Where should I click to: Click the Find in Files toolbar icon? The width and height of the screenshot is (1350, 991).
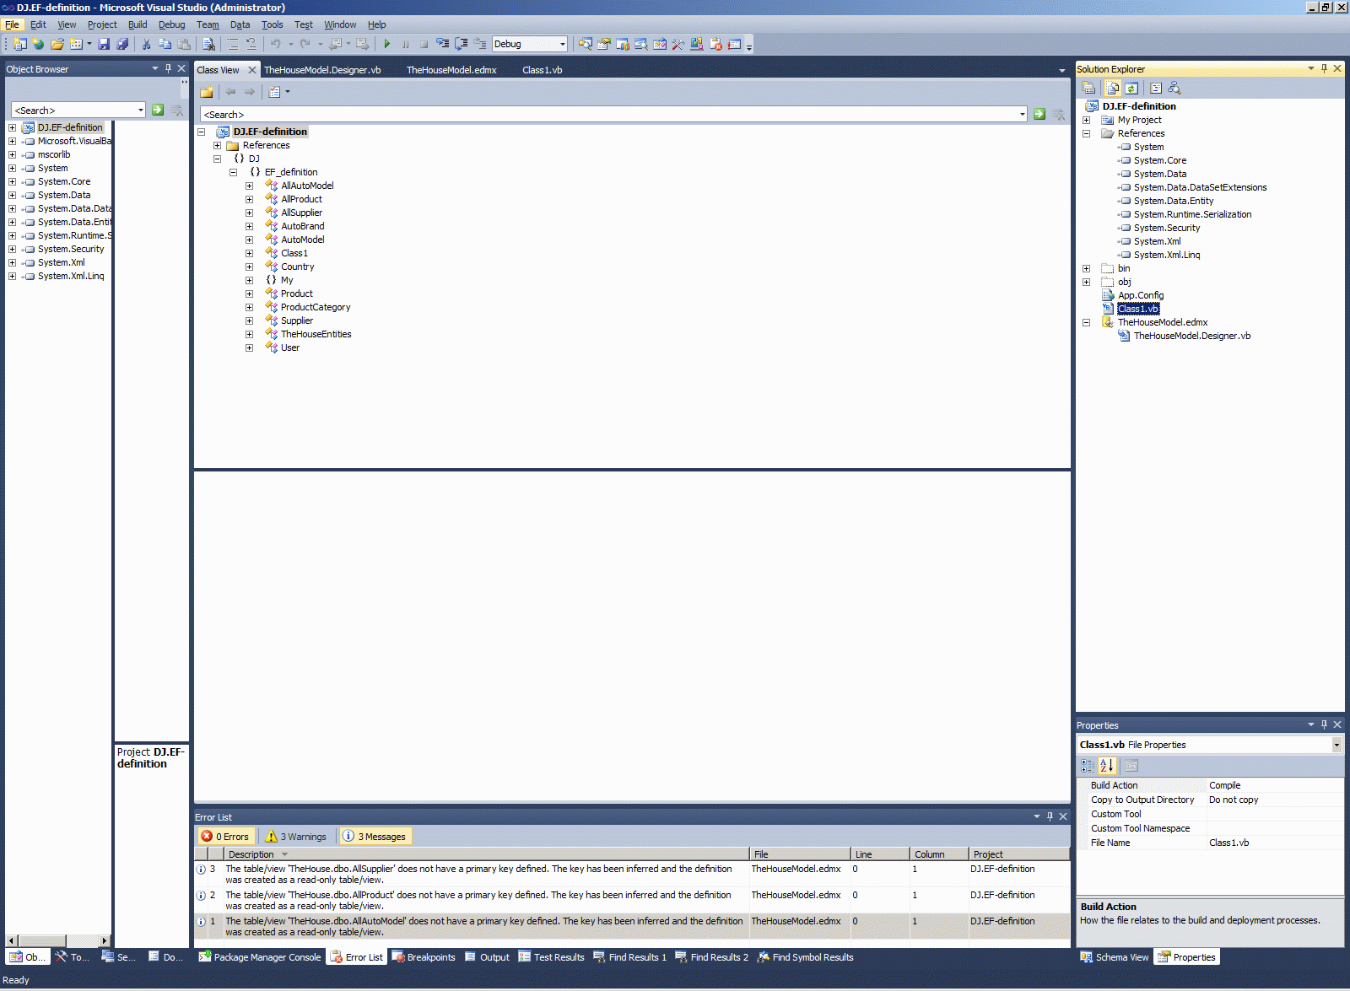208,44
